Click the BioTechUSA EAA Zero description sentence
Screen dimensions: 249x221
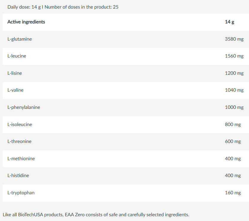(x=96, y=214)
